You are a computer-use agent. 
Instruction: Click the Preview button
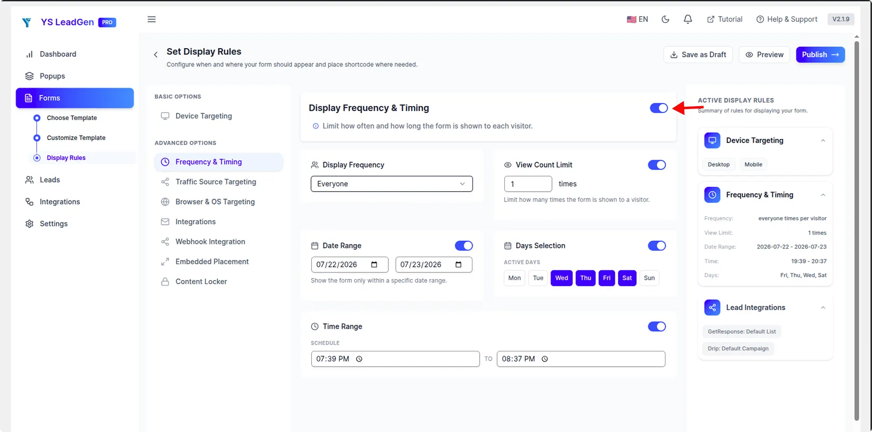[x=764, y=55]
